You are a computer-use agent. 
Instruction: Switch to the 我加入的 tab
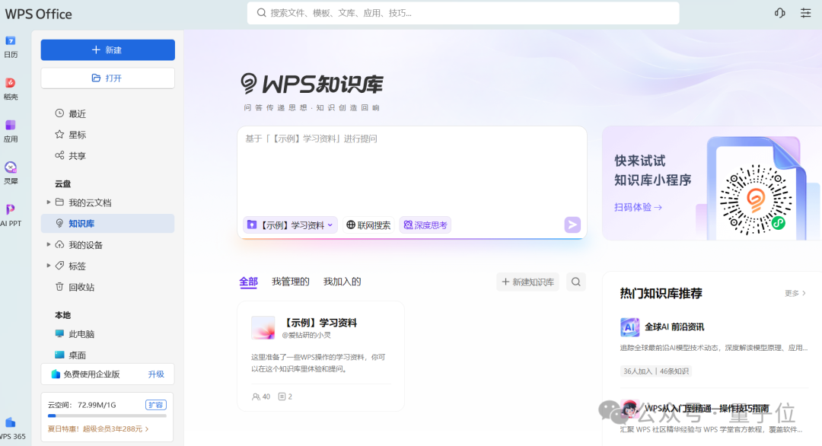[341, 281]
